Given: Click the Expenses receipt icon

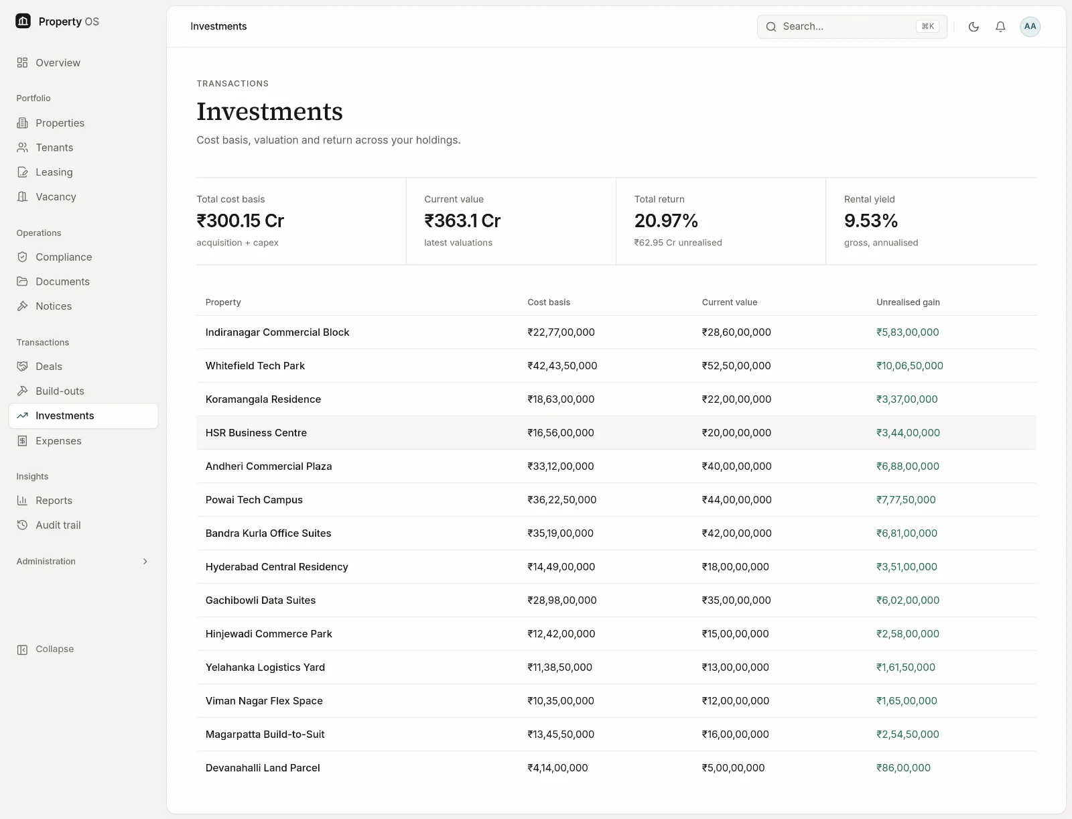Looking at the screenshot, I should coord(22,441).
